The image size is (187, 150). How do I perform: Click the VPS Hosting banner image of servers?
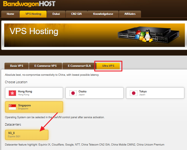pyautogui.click(x=148, y=35)
